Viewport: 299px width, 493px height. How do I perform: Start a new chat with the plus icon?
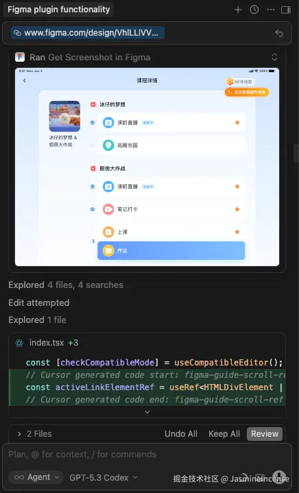[238, 10]
